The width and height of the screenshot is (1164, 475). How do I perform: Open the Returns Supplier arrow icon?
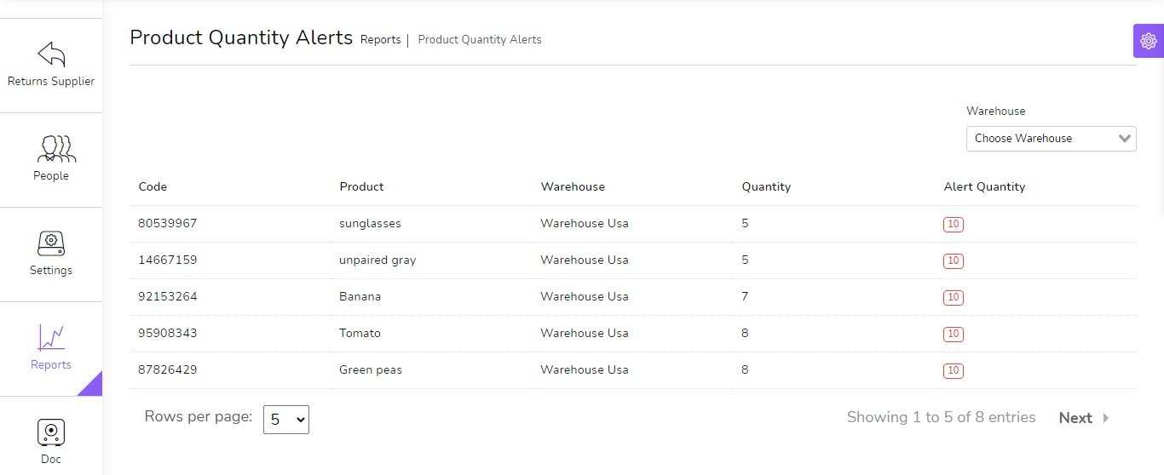point(51,54)
